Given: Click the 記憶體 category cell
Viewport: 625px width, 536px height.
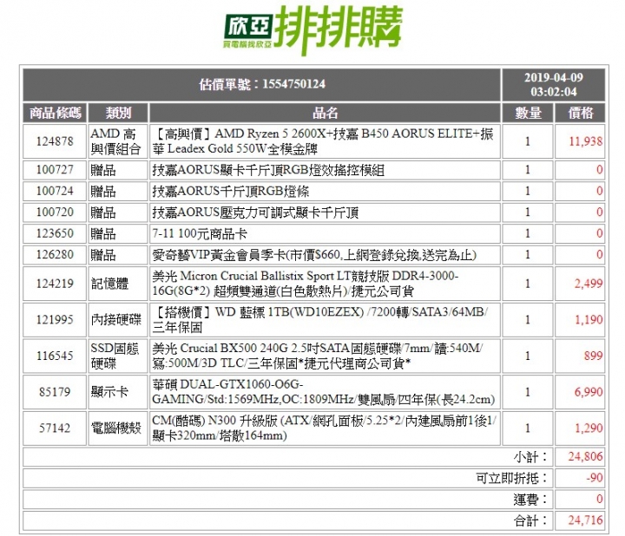Looking at the screenshot, I should click(x=118, y=284).
